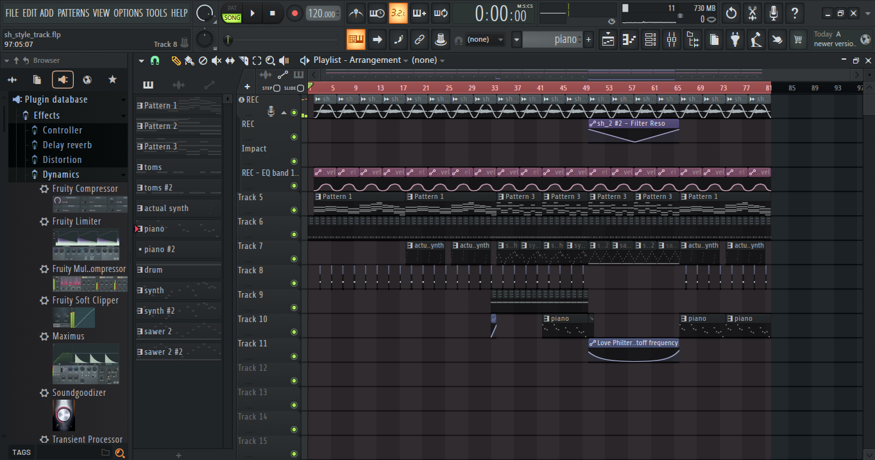Image resolution: width=875 pixels, height=460 pixels.
Task: Open the view playlist button
Action: pyautogui.click(x=609, y=40)
